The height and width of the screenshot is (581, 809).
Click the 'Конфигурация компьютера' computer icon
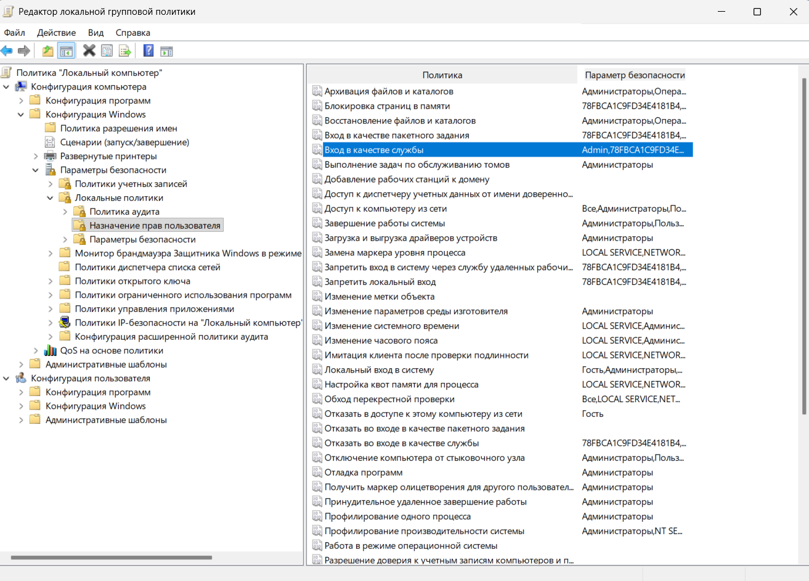point(21,87)
